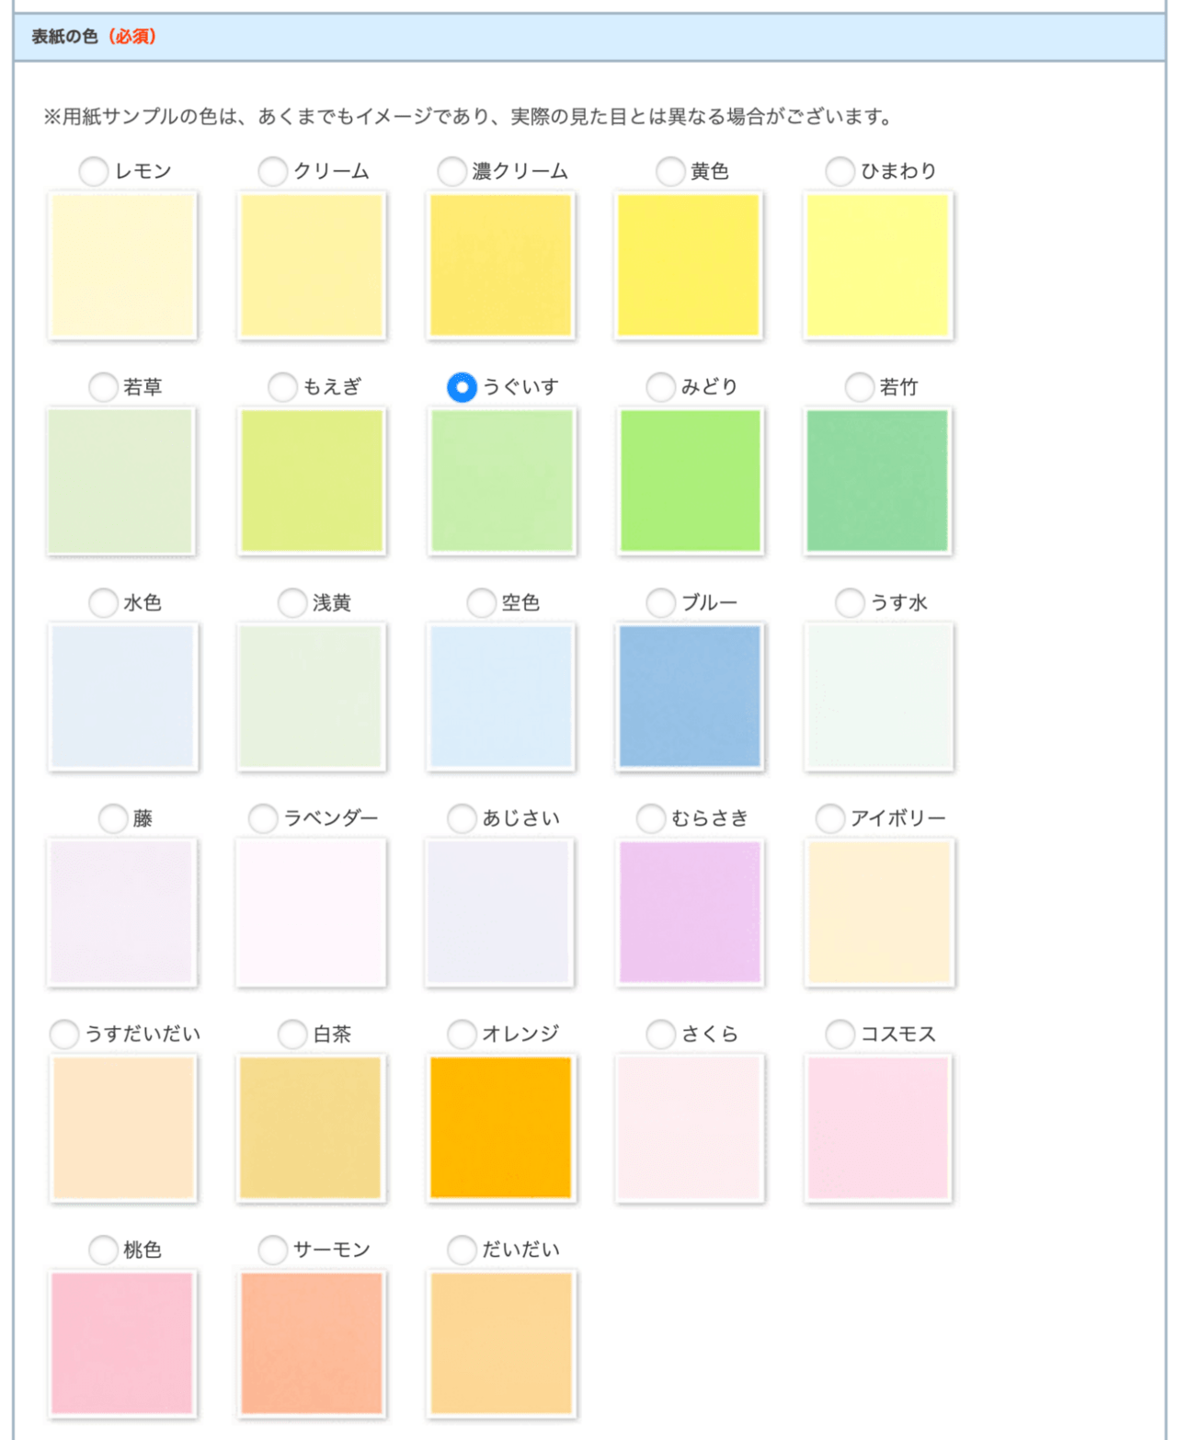Image resolution: width=1177 pixels, height=1440 pixels.
Task: Choose the クリーム cover color option
Action: [272, 171]
